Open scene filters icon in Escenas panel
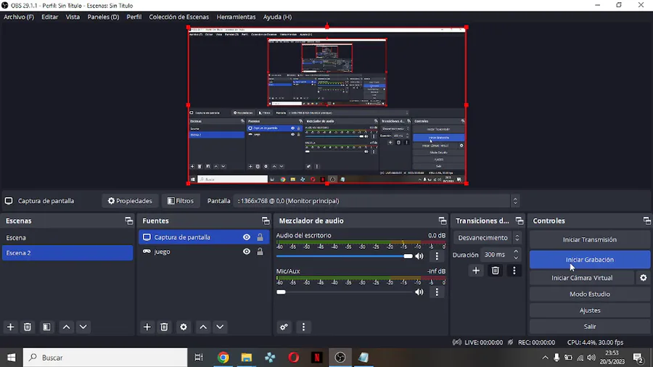Viewport: 653px width, 367px height. coord(46,327)
